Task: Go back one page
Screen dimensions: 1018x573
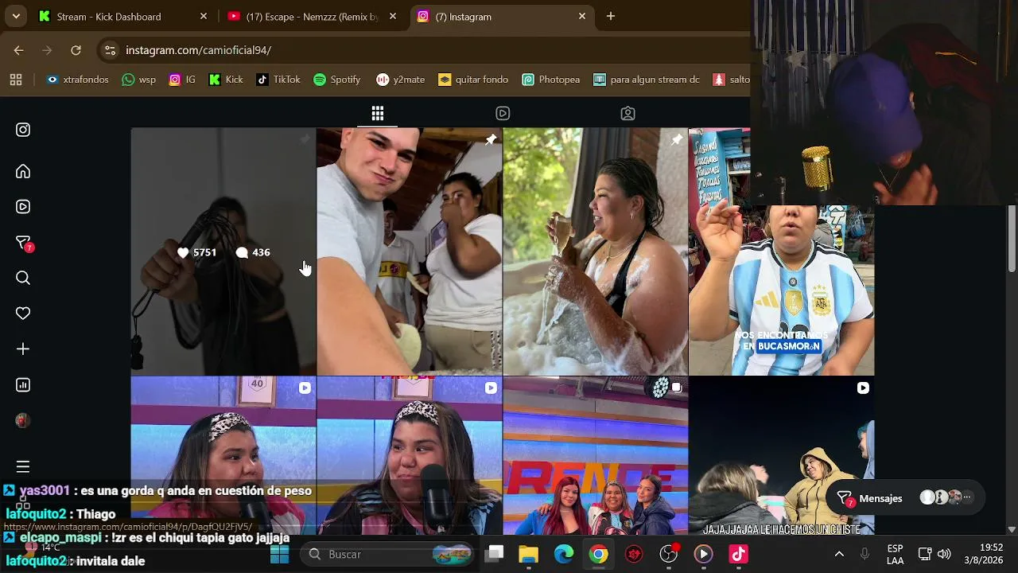Action: click(19, 50)
